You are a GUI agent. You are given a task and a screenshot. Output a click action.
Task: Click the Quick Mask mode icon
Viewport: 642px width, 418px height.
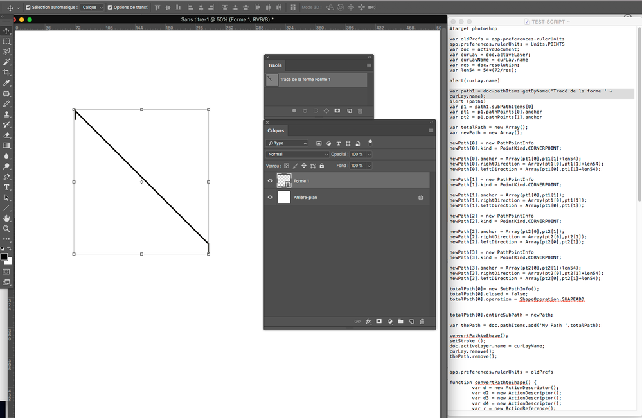[x=6, y=272]
